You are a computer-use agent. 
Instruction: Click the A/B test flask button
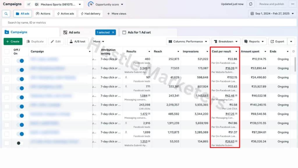[x=78, y=41]
